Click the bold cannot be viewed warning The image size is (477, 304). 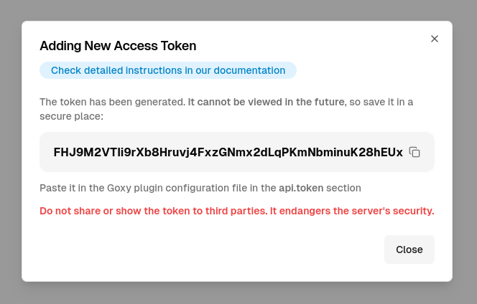[x=267, y=102]
